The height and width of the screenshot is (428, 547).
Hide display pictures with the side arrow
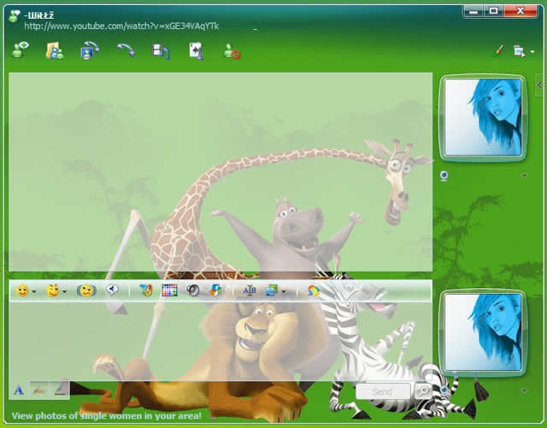coord(539,85)
